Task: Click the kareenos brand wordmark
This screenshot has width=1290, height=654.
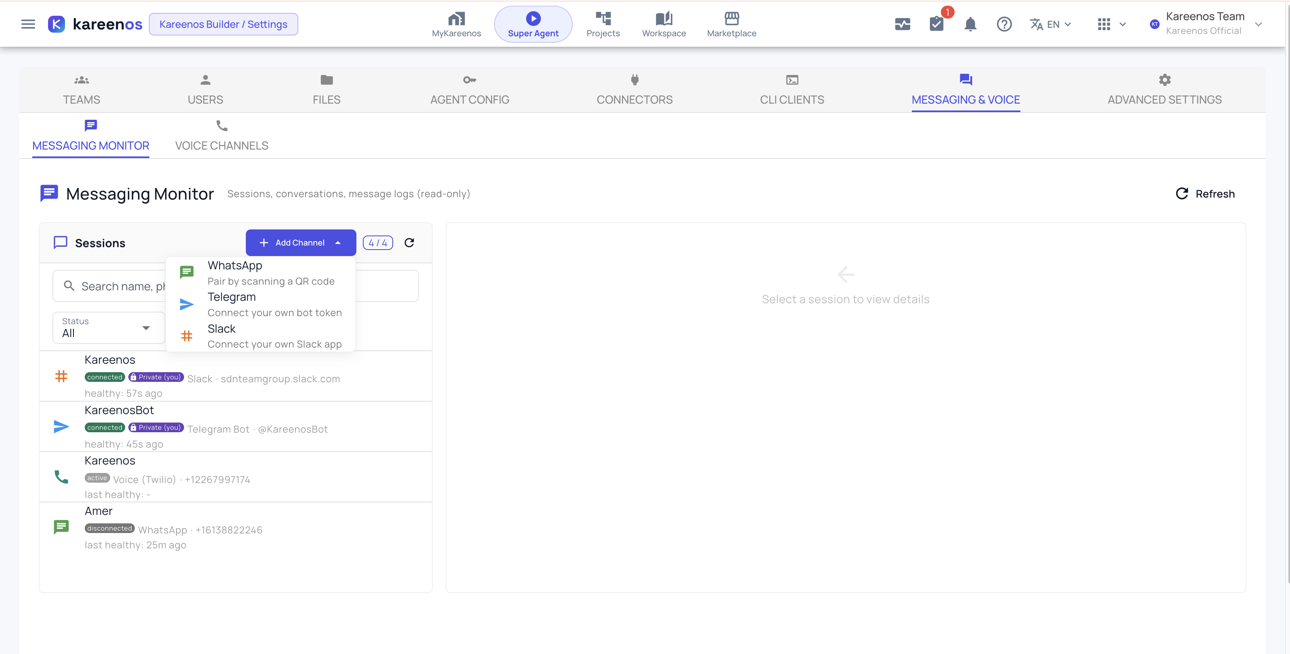Action: pos(108,24)
